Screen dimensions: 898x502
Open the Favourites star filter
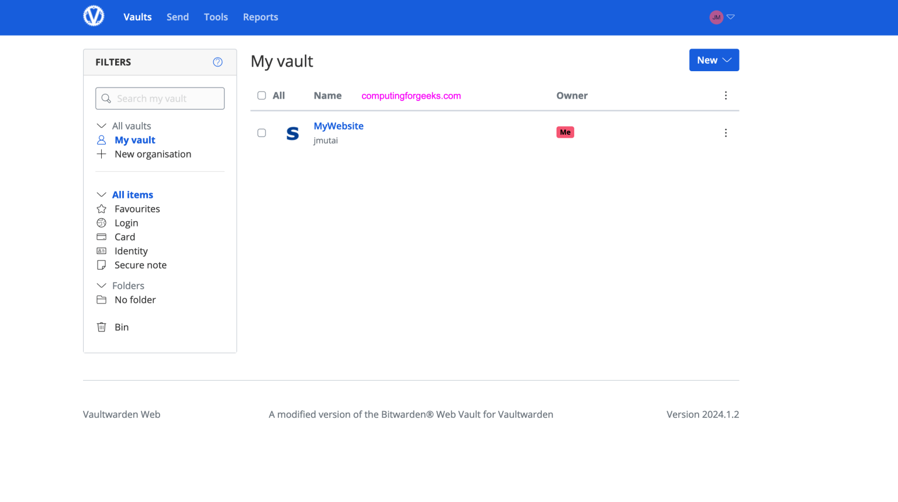point(136,208)
